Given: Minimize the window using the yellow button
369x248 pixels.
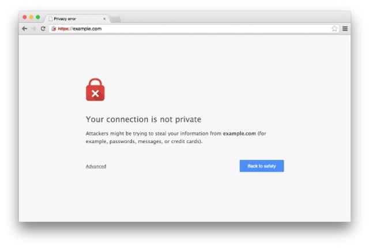Looking at the screenshot, I should (x=31, y=17).
